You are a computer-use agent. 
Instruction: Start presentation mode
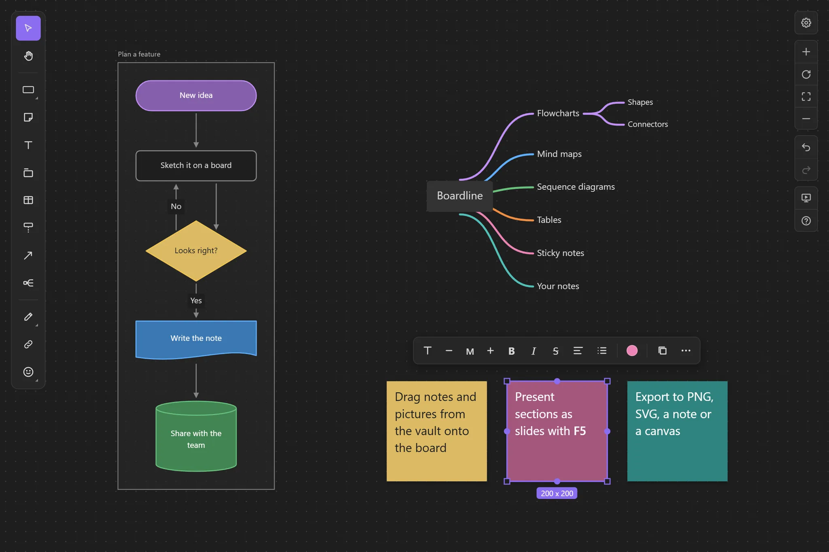point(806,198)
